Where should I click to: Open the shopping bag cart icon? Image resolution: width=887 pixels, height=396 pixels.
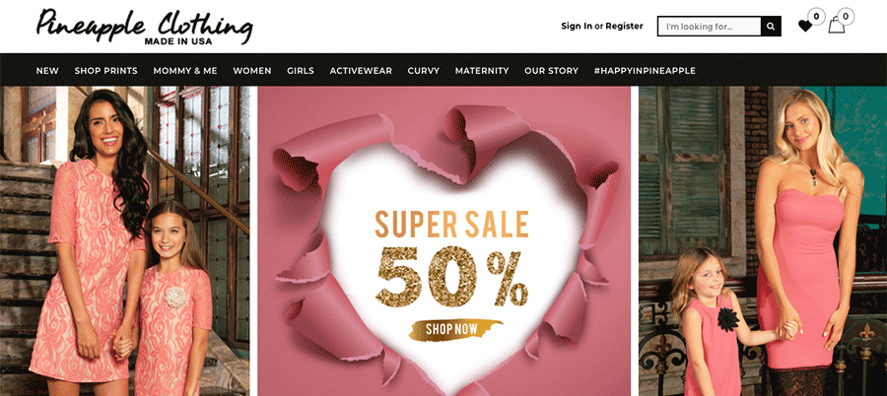836,26
